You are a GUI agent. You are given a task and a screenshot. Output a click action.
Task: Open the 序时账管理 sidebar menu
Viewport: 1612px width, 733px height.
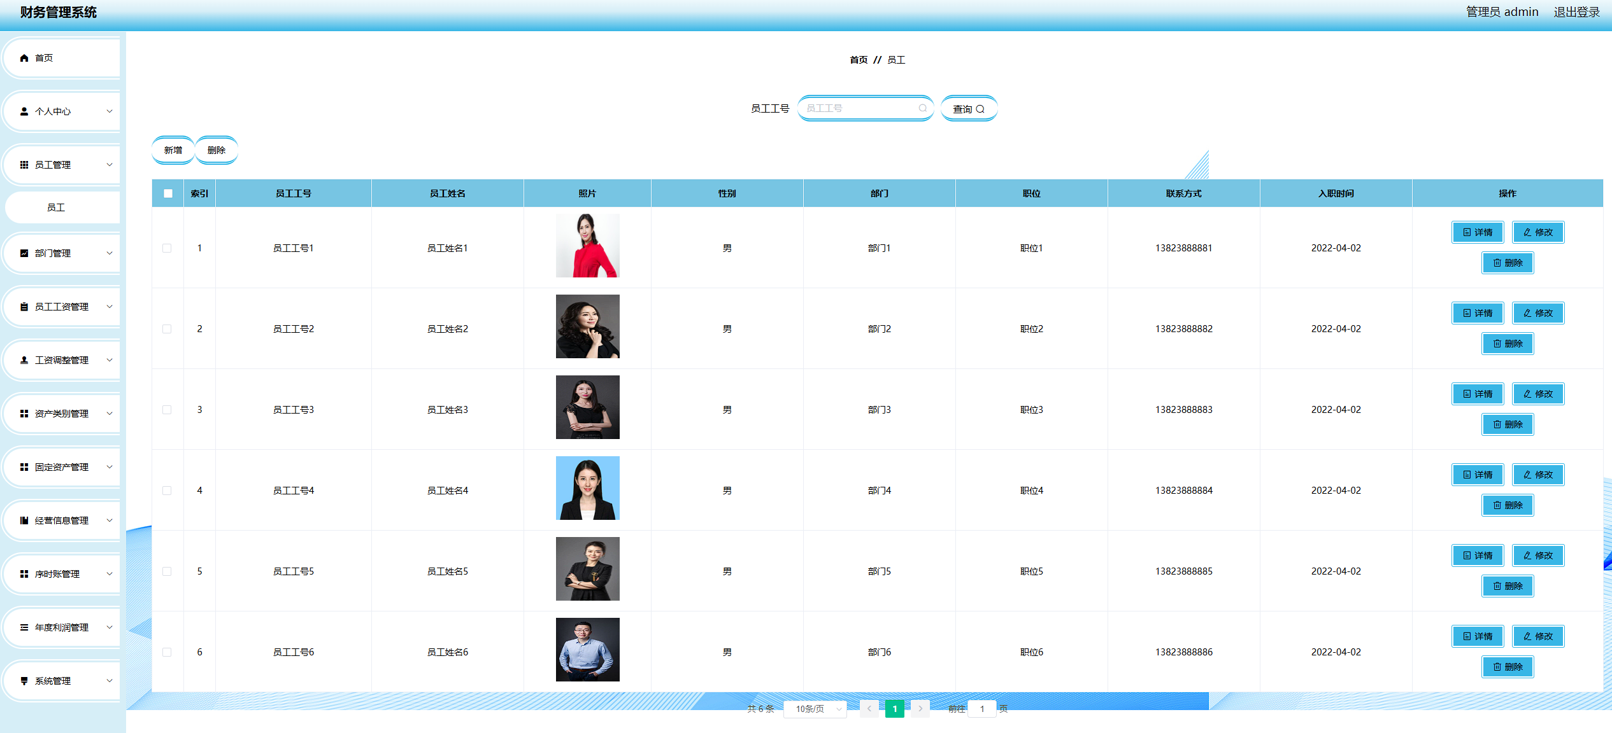57,574
